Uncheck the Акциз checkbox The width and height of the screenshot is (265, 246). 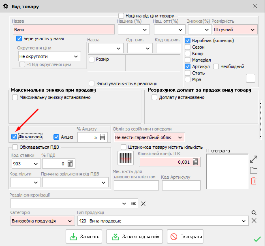(57, 137)
